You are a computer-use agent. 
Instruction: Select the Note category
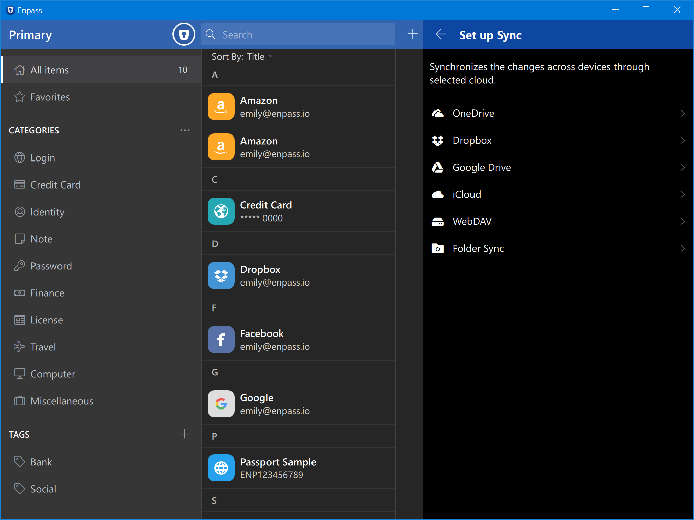[x=101, y=239]
